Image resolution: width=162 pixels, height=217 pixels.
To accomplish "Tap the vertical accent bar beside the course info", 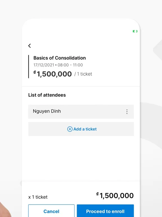I will pyautogui.click(x=28, y=67).
